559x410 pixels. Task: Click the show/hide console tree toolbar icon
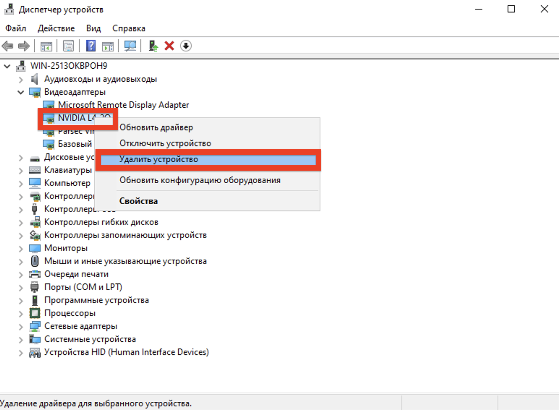coord(46,46)
